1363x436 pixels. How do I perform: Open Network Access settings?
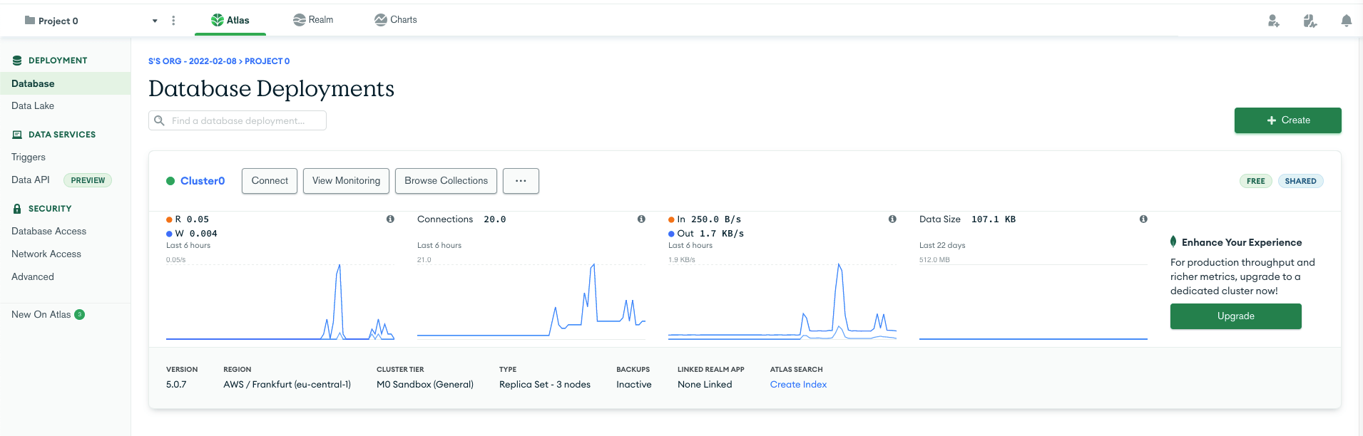tap(46, 254)
